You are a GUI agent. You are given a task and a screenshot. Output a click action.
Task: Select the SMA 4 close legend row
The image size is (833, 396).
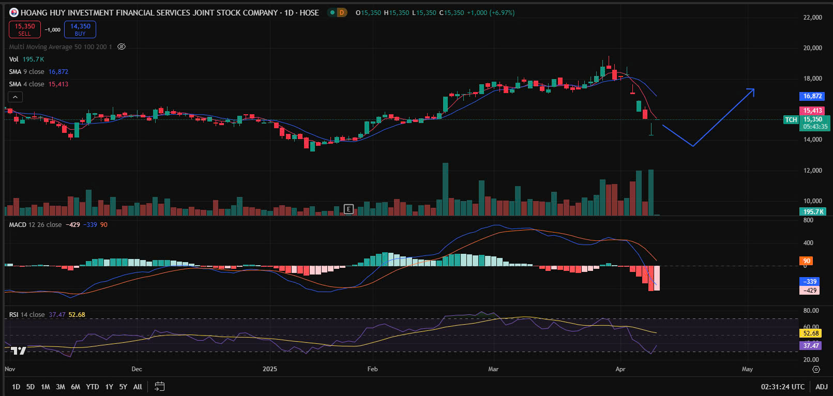(38, 84)
